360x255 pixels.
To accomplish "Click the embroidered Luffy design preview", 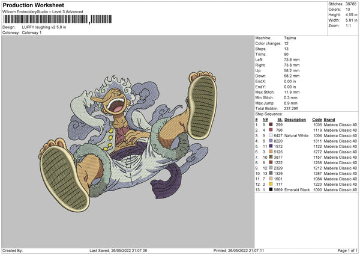I will 128,141.
